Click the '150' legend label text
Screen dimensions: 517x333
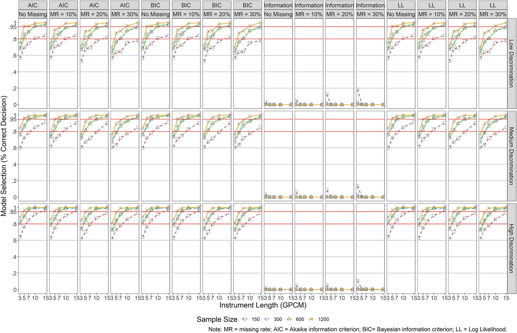(x=256, y=319)
